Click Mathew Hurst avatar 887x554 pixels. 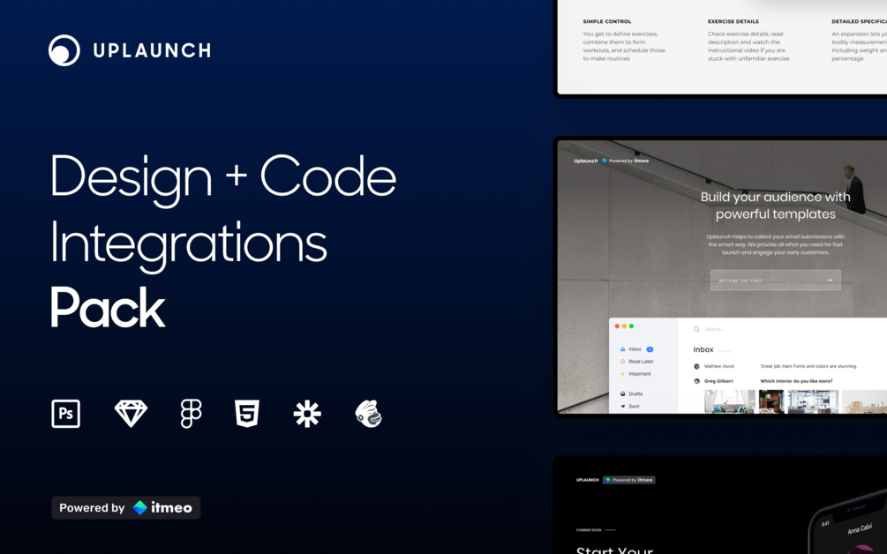(x=697, y=366)
